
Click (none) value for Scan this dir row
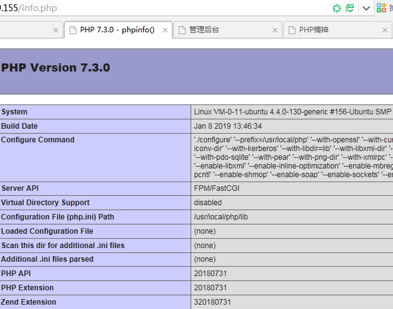[x=205, y=246]
